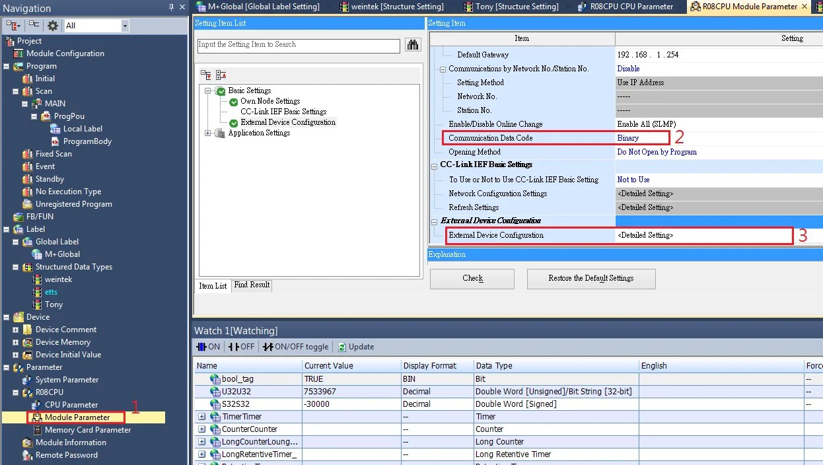The width and height of the screenshot is (823, 465).
Task: Click the U32U32 label icon in Watch
Action: coord(215,392)
